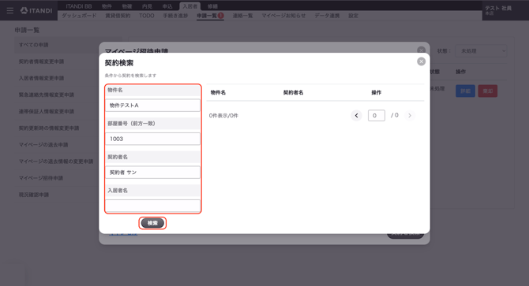529x286 pixels.
Task: Open 設定 in the sub navigation
Action: click(x=353, y=16)
